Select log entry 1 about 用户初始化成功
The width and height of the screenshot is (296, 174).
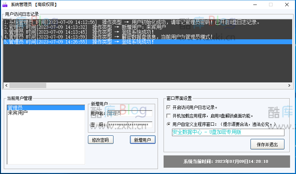pos(147,22)
